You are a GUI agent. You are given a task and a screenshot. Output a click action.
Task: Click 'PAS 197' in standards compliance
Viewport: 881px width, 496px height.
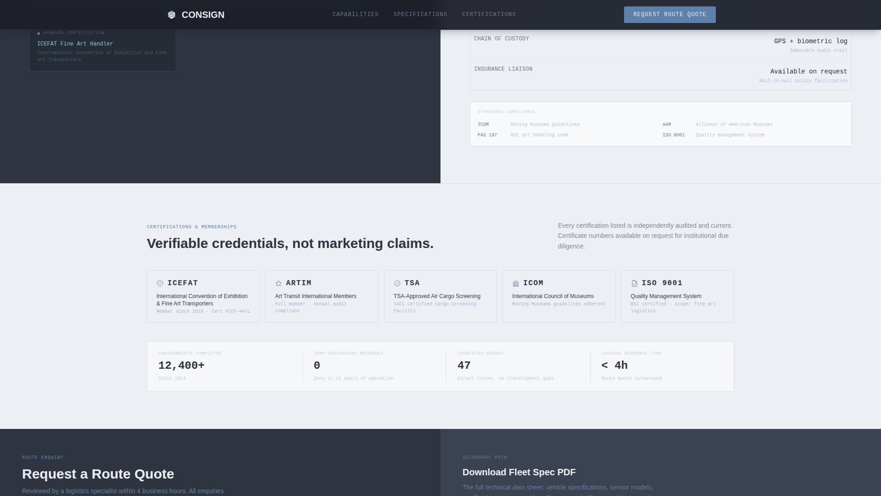click(x=487, y=135)
